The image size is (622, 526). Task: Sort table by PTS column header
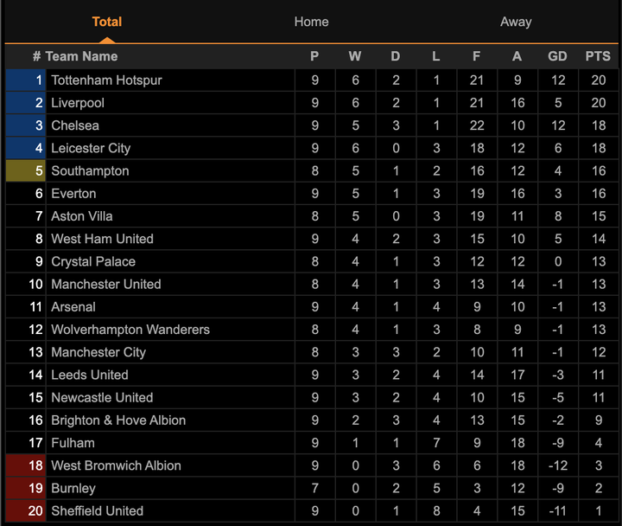click(x=598, y=56)
